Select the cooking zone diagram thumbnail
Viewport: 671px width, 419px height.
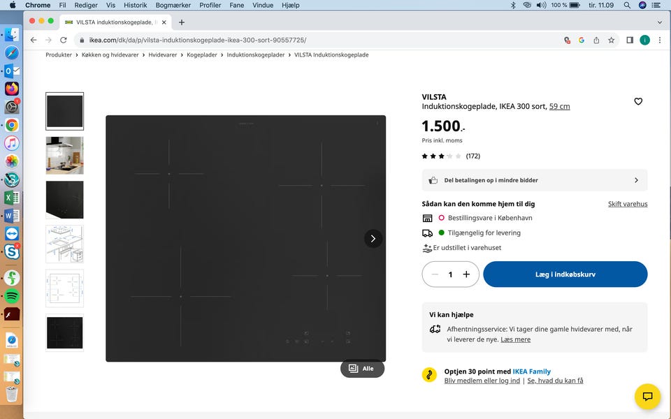pyautogui.click(x=64, y=288)
